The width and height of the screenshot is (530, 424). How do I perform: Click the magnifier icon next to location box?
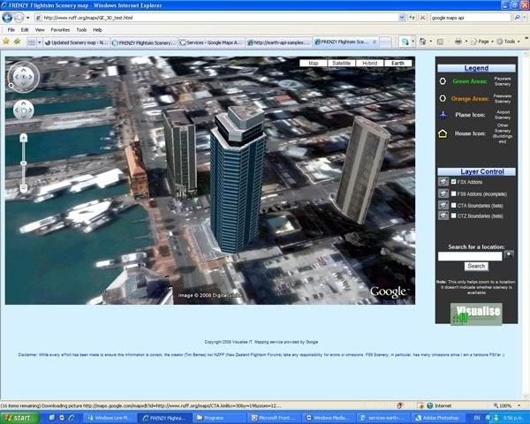[509, 254]
